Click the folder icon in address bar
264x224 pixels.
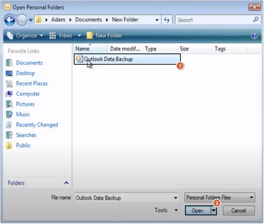(38, 20)
